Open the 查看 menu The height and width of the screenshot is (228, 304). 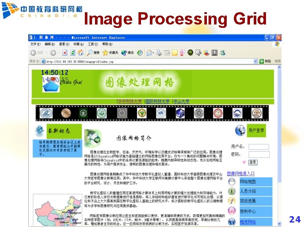(64, 44)
